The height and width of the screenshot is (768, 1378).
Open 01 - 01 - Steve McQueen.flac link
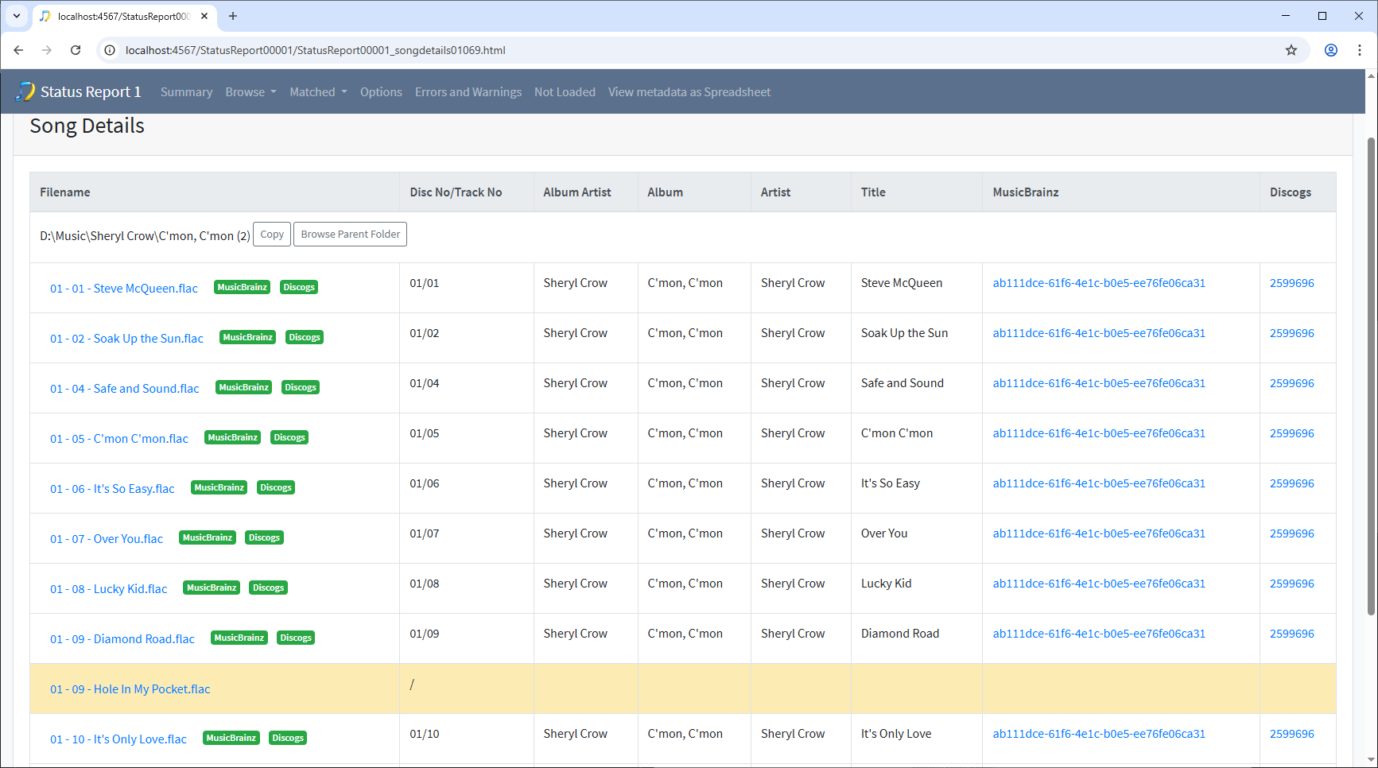[124, 289]
